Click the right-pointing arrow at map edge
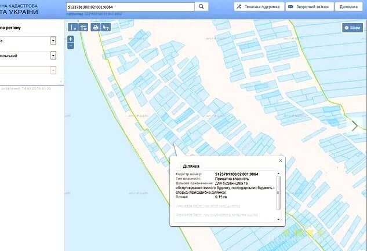Screen dimensions: 367x251 click(355, 126)
